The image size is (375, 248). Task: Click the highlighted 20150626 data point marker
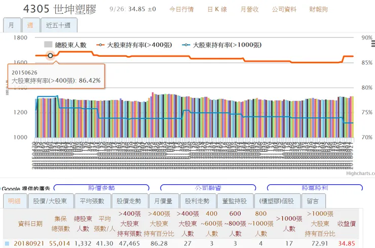coord(50,56)
